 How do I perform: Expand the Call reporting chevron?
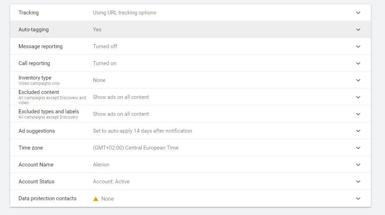click(x=358, y=63)
